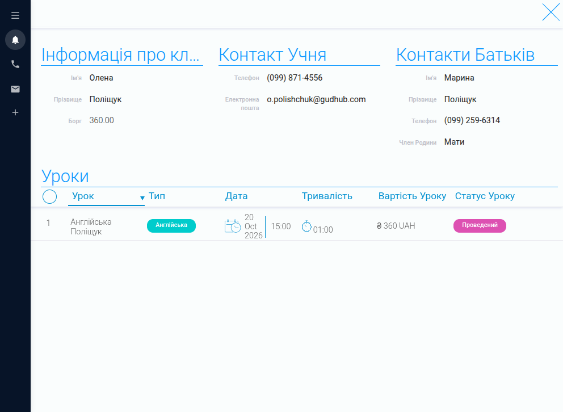Click the Англійська type badge
Viewport: 563px width, 412px height.
pyautogui.click(x=171, y=226)
